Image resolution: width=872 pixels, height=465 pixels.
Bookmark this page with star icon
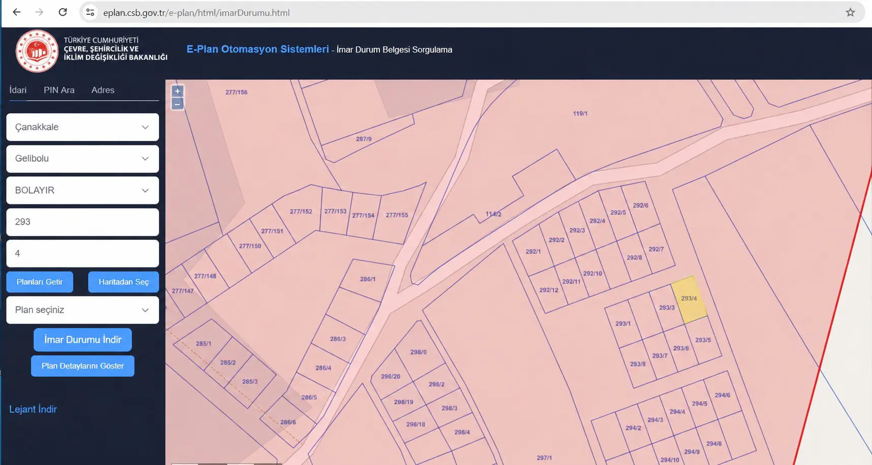pyautogui.click(x=850, y=12)
